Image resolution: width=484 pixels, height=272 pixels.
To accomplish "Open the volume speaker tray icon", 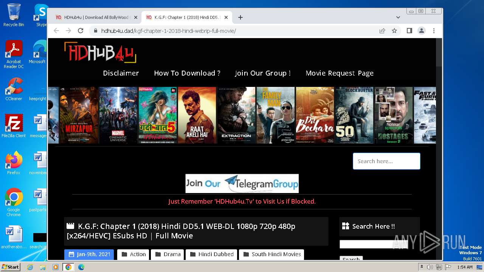I will tap(430, 267).
